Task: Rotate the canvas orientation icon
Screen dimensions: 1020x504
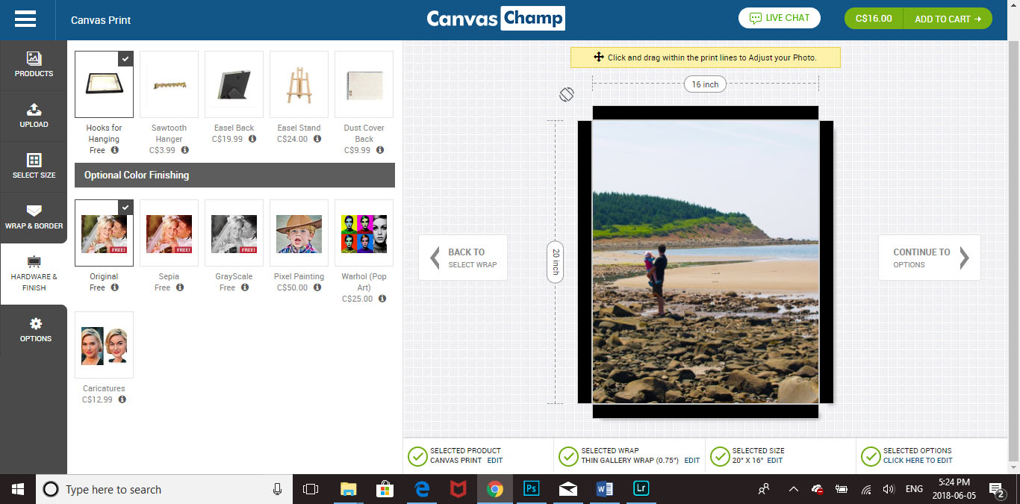Action: (x=567, y=94)
